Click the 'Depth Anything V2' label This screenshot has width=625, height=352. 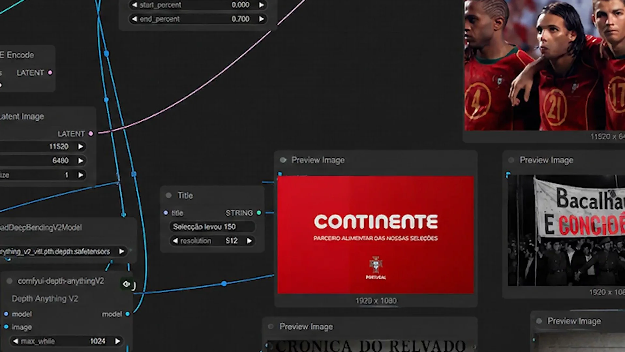45,298
